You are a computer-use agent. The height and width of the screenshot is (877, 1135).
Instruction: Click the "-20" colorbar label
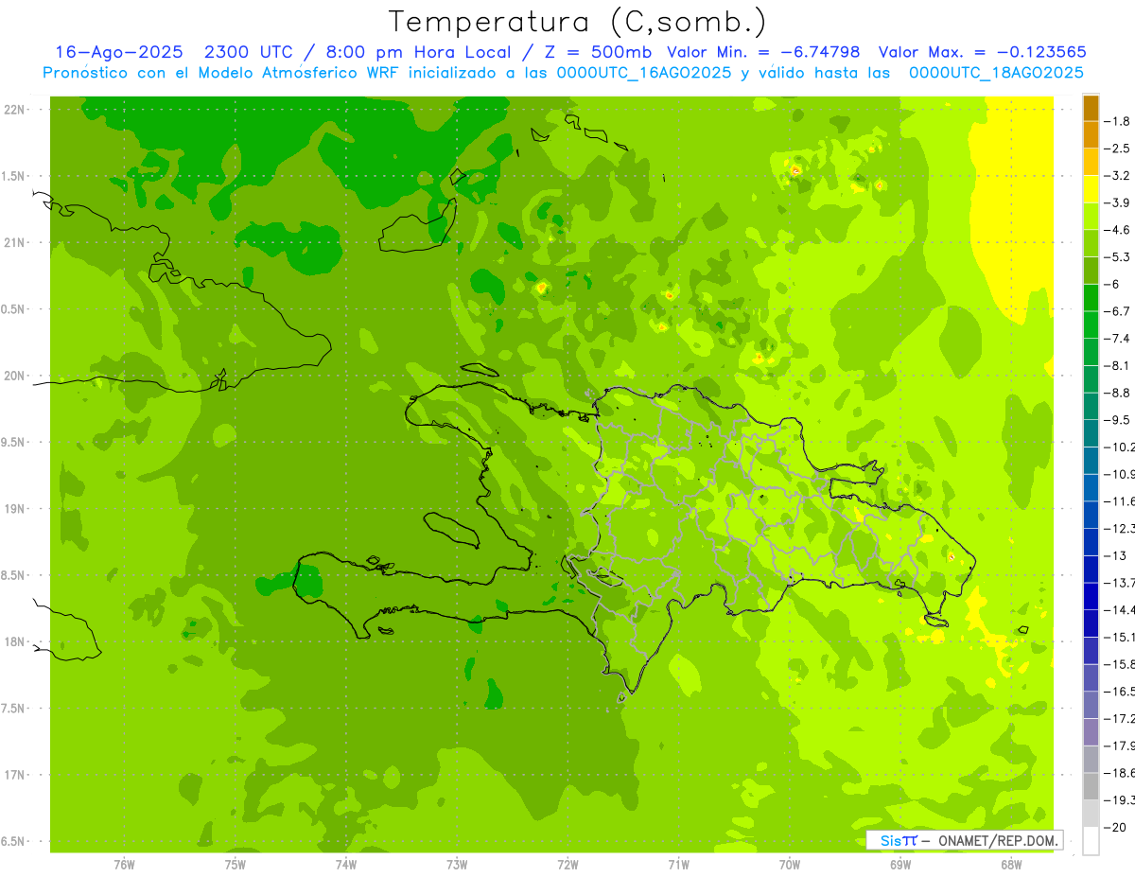point(1115,828)
